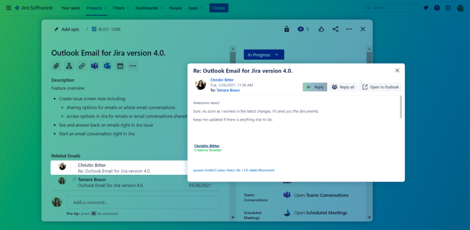This screenshot has width=470, height=230.
Task: Click down arrow of description scrollbar
Action: (233, 217)
